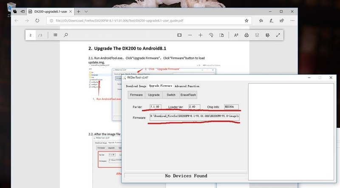This screenshot has height=188, width=340.
Task: Click the Share icon in Edge toolbar
Action: [x=282, y=20]
